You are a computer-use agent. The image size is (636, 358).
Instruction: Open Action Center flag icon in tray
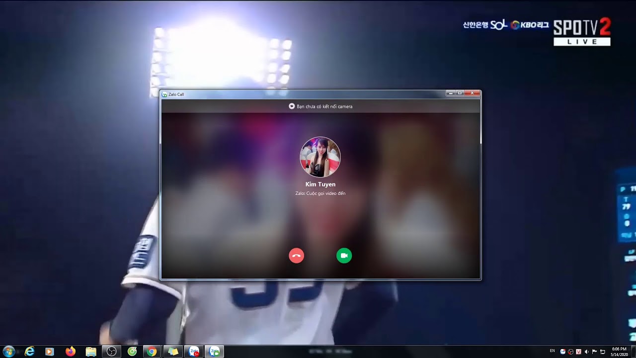(594, 352)
